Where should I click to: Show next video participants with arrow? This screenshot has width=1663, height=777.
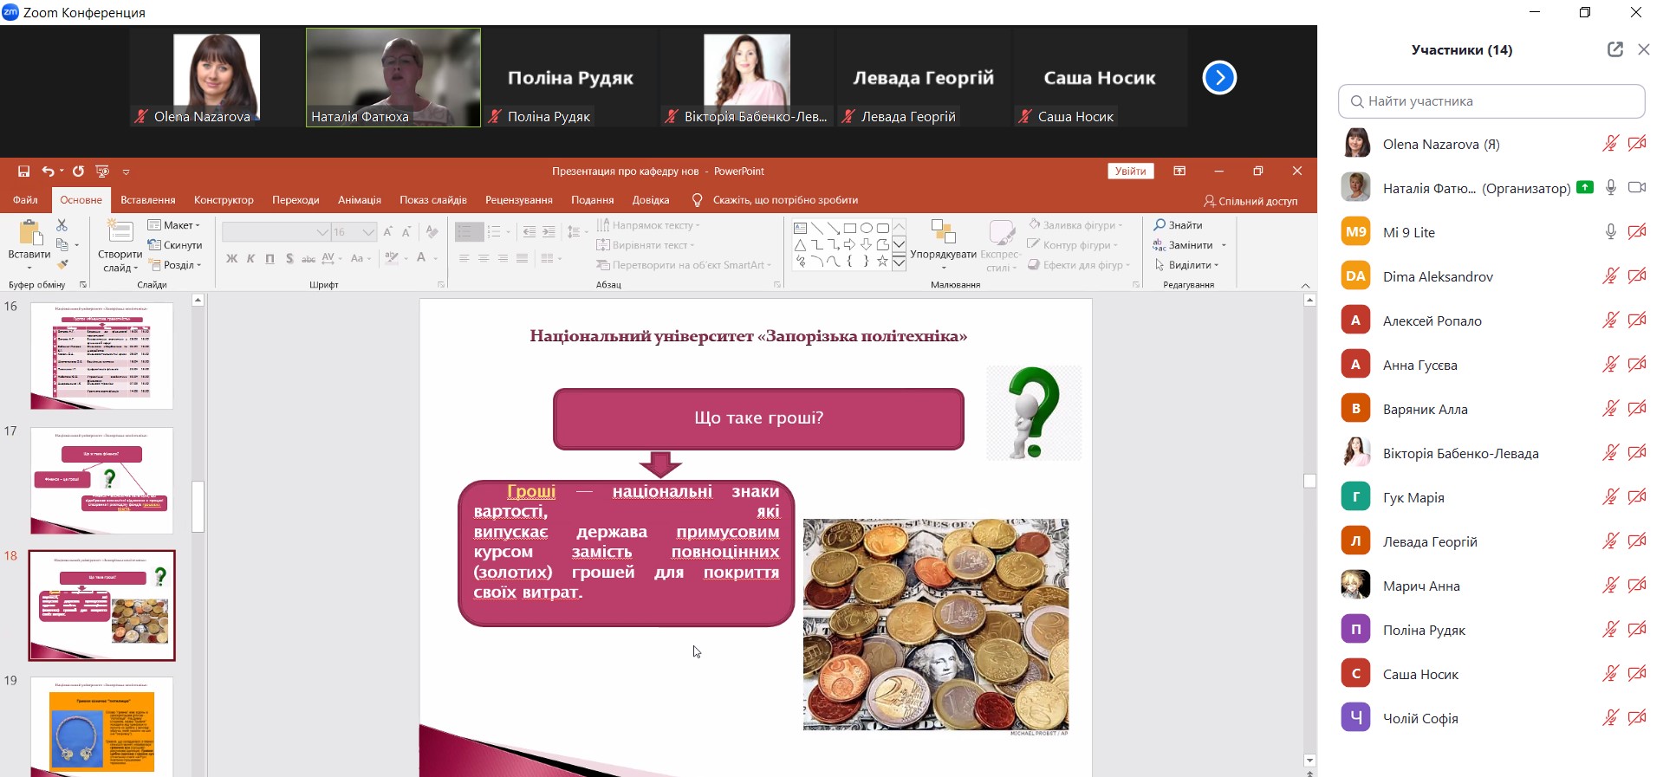click(1218, 78)
